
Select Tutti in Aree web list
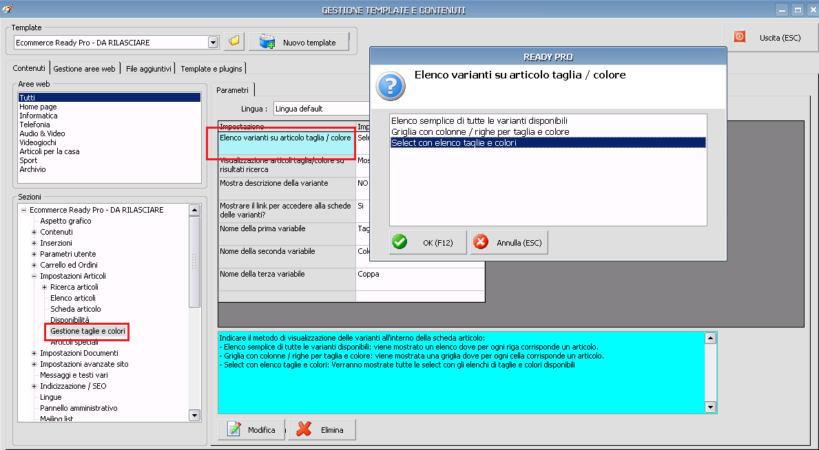click(109, 98)
